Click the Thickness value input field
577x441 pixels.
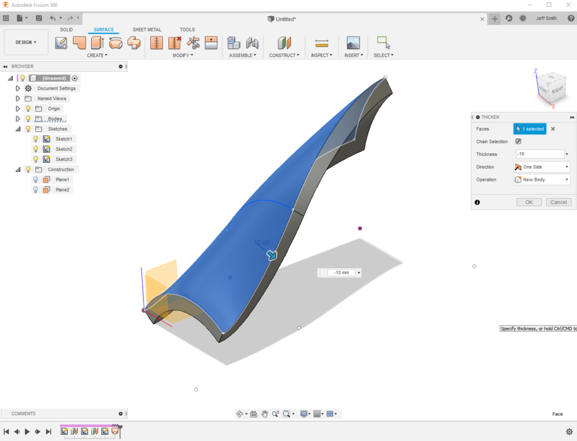click(x=539, y=154)
